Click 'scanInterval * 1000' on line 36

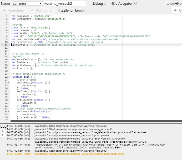coord(34,117)
